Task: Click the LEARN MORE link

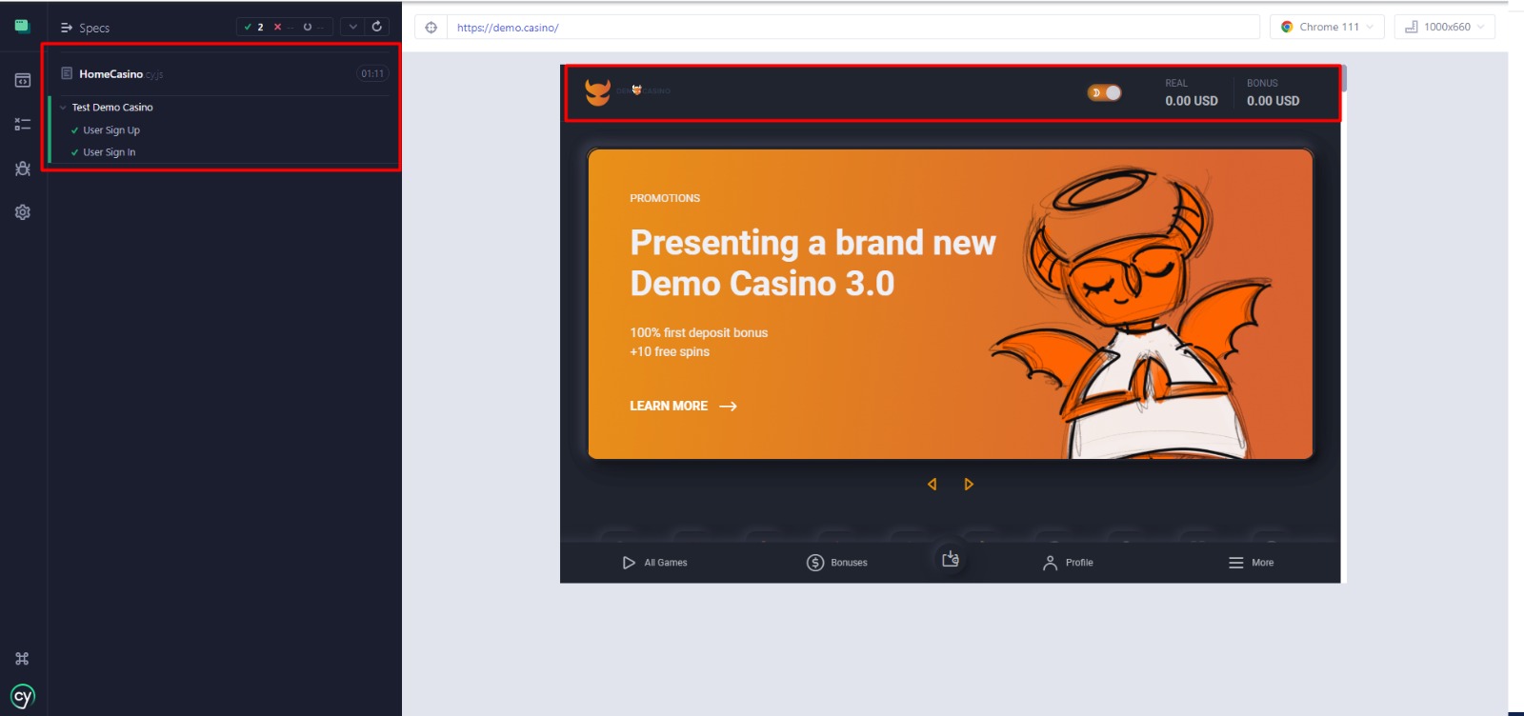Action: coord(683,406)
